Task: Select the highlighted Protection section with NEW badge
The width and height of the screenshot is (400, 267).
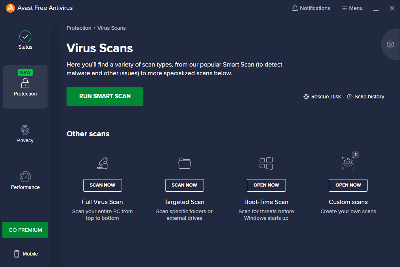Action: pos(25,87)
